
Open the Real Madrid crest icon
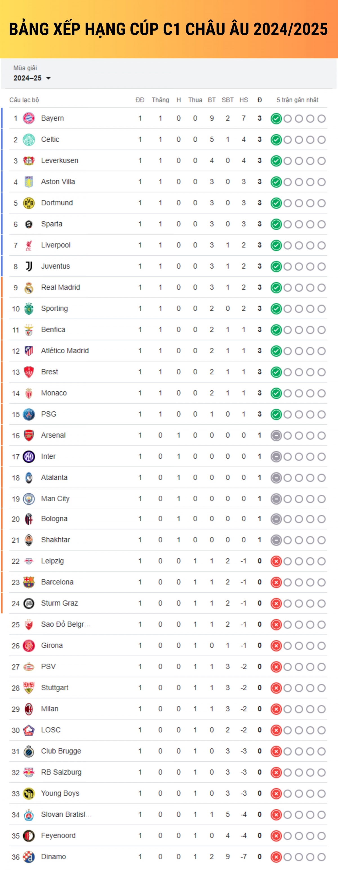pyautogui.click(x=29, y=288)
